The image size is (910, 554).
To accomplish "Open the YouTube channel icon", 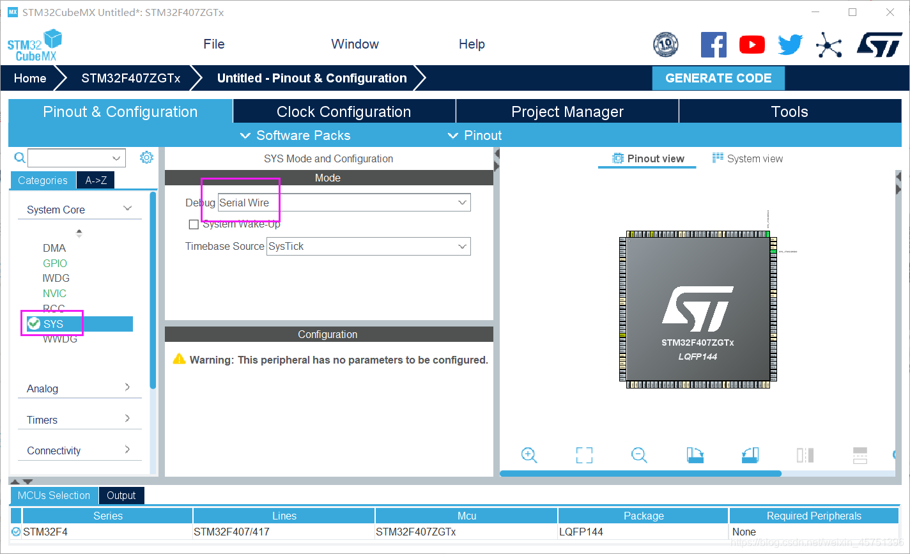I will click(752, 45).
